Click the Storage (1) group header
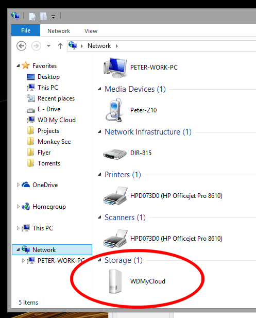The height and width of the screenshot is (318, 256). click(x=124, y=260)
